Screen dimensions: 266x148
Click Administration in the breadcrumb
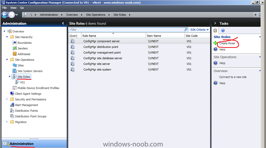pyautogui.click(x=49, y=15)
